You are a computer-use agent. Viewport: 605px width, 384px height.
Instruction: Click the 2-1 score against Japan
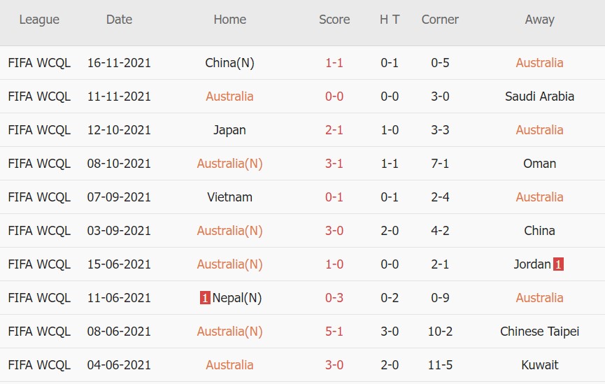click(334, 130)
